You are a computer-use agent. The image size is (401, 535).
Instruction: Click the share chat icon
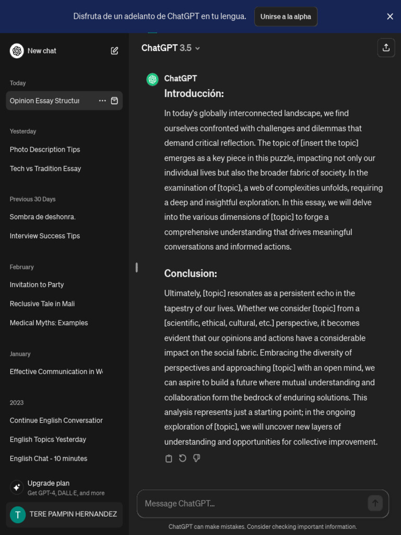pyautogui.click(x=386, y=48)
